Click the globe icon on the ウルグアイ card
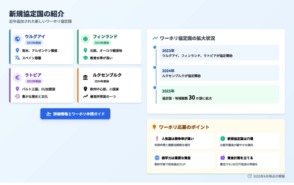The image size is (294, 185). [18, 39]
